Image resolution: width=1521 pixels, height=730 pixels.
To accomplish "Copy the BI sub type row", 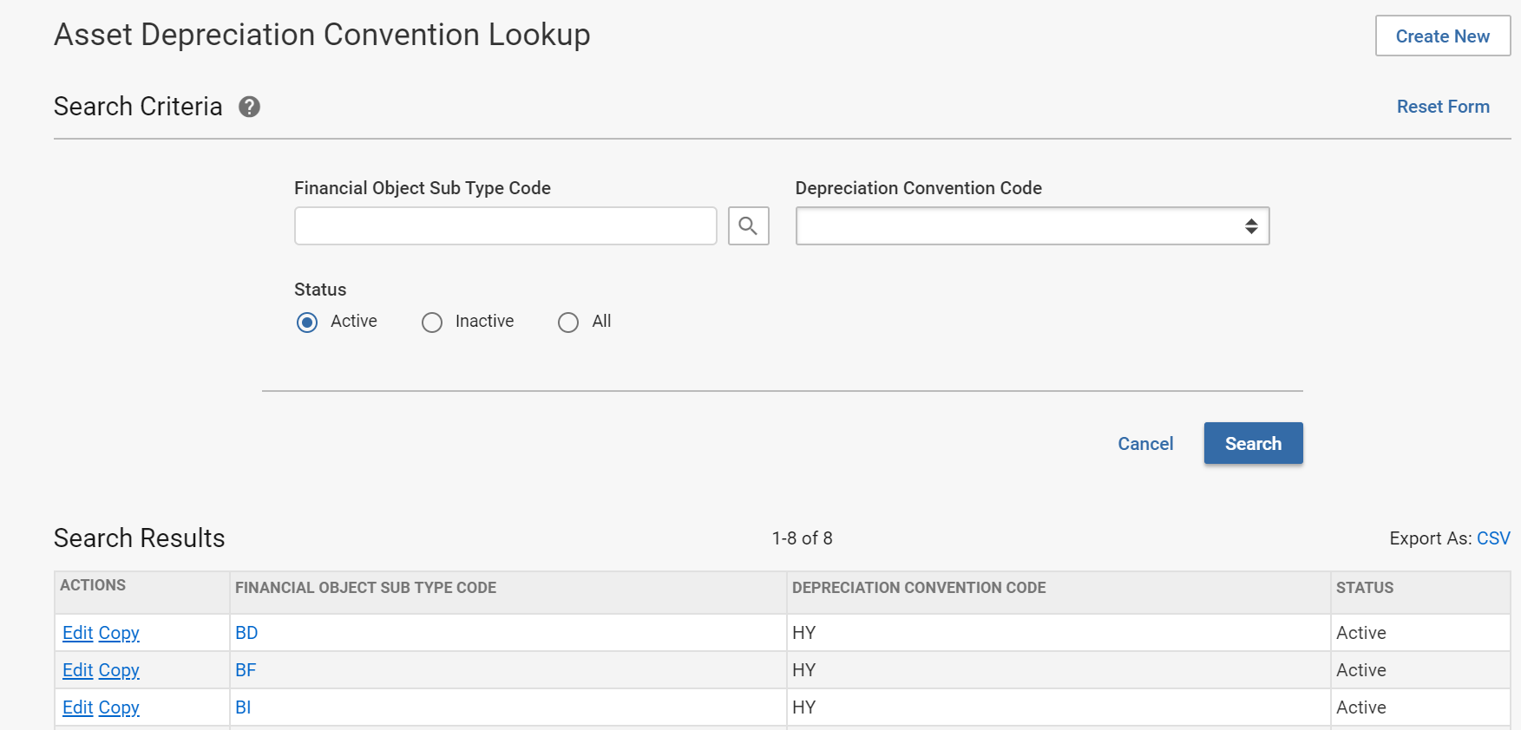I will coord(119,707).
